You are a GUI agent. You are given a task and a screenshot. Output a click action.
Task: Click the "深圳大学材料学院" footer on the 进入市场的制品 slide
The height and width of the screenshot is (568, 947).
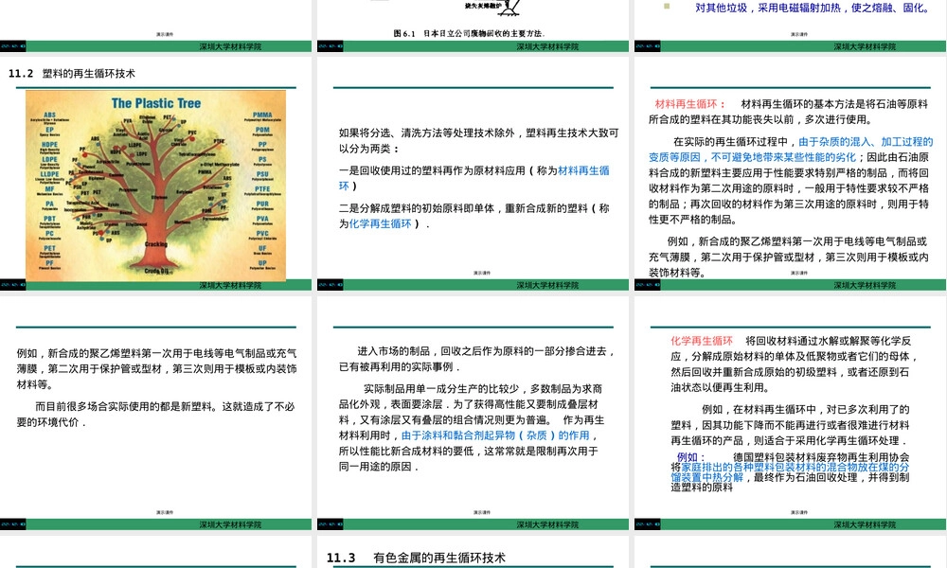click(547, 524)
